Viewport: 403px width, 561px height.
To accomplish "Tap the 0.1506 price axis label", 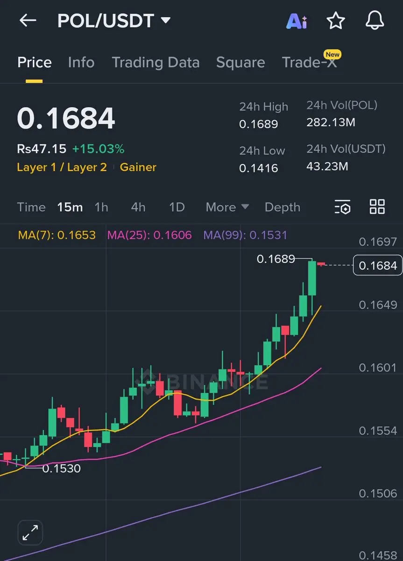I will pyautogui.click(x=378, y=494).
